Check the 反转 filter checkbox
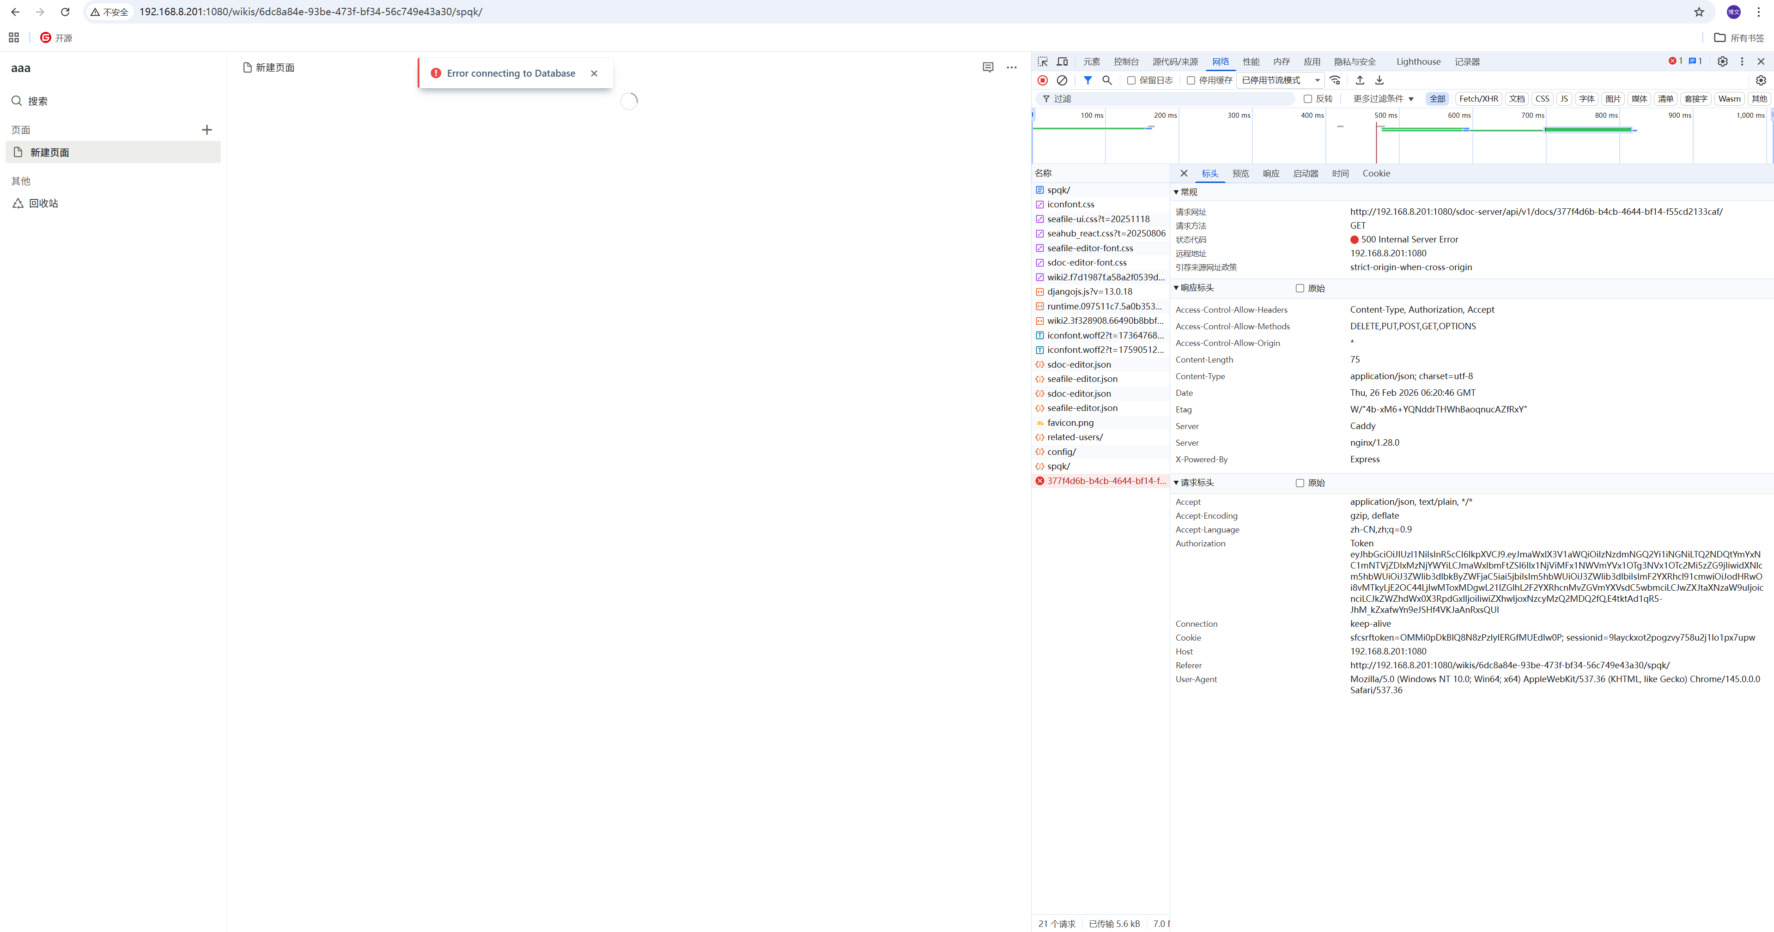The height and width of the screenshot is (932, 1774). tap(1307, 99)
